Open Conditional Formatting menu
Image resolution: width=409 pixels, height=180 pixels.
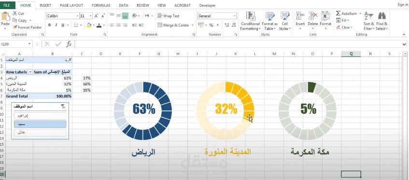250,21
